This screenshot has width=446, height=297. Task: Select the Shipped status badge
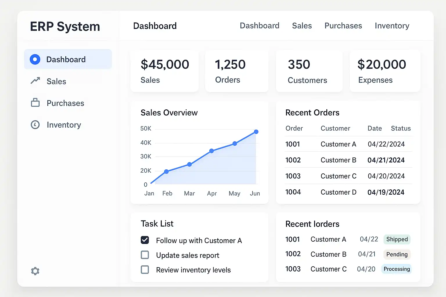pyautogui.click(x=397, y=239)
